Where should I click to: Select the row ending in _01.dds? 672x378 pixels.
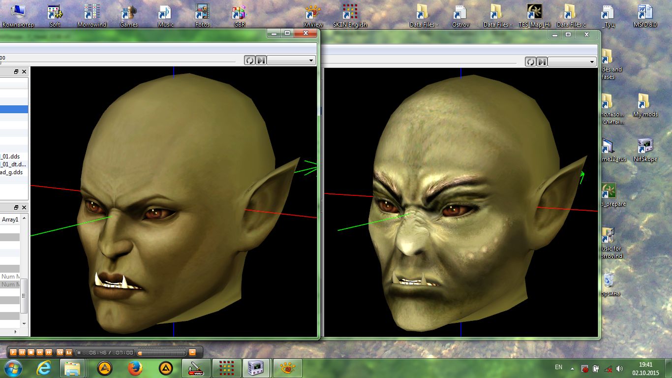point(14,157)
